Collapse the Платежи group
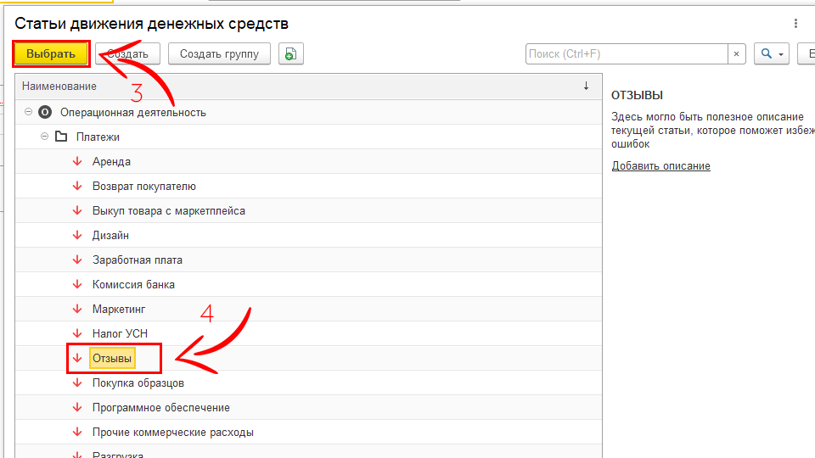The height and width of the screenshot is (458, 815). pos(45,137)
